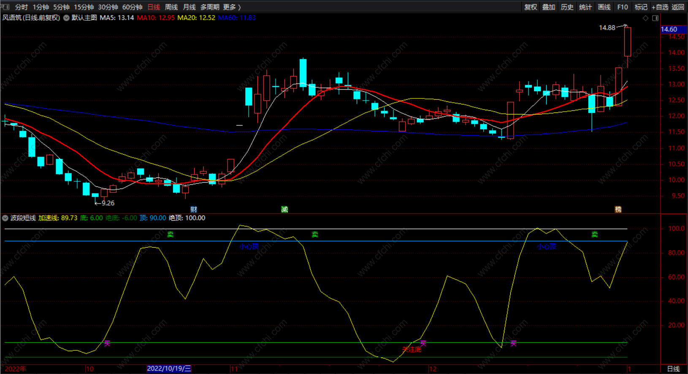This screenshot has width=688, height=374.
Task: Click the final tall red candlestick
Action: tap(628, 42)
